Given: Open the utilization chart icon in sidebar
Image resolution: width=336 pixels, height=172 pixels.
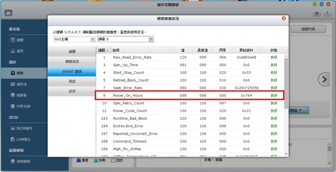Looking at the screenshot, I should click(x=13, y=51).
